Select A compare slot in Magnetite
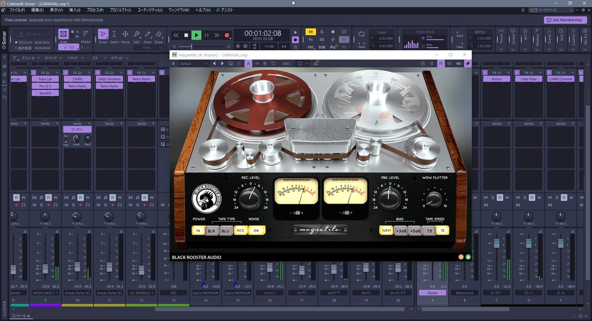 coord(249,63)
